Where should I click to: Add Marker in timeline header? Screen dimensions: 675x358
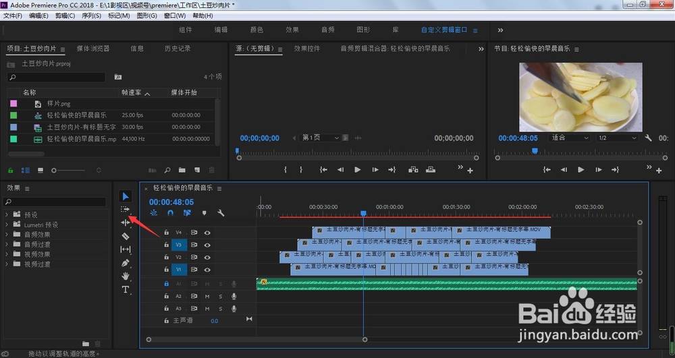204,213
